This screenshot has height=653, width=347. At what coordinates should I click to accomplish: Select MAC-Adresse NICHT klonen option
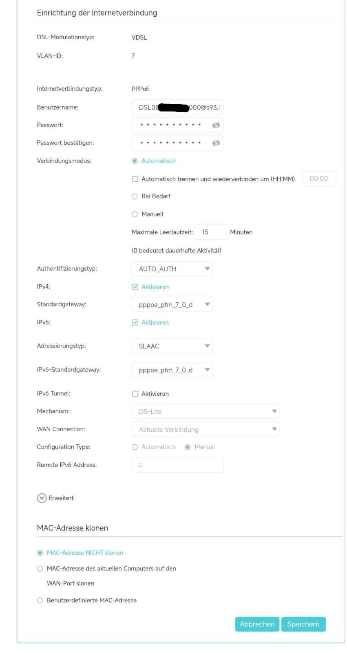pyautogui.click(x=40, y=553)
